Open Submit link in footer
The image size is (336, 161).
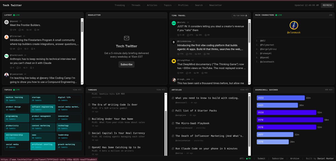261,159
